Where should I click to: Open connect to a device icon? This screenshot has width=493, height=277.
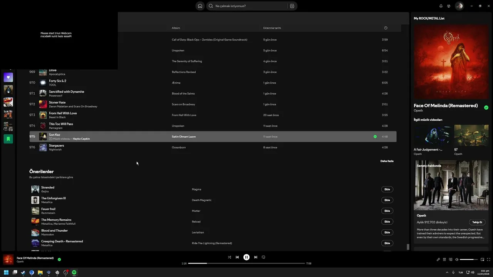(451, 260)
